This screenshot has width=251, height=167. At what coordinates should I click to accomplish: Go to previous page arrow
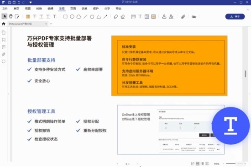point(118,164)
